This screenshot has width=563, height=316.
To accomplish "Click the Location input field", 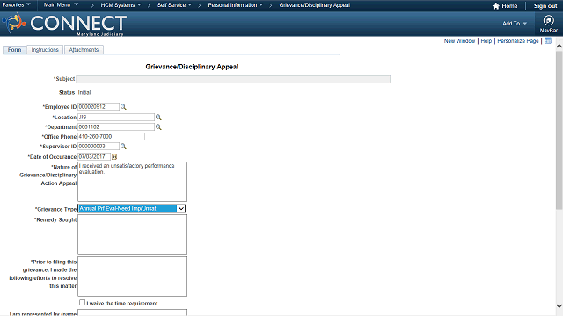I will coord(116,117).
